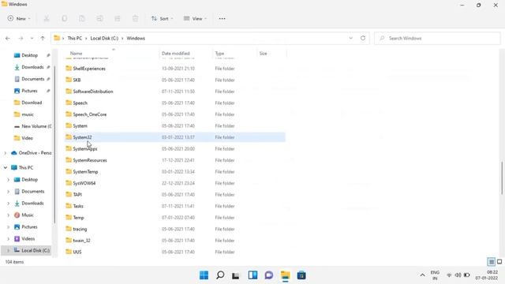Screen dimensions: 505x284
Task: Select the ShellExperiences folder
Action: click(x=89, y=69)
